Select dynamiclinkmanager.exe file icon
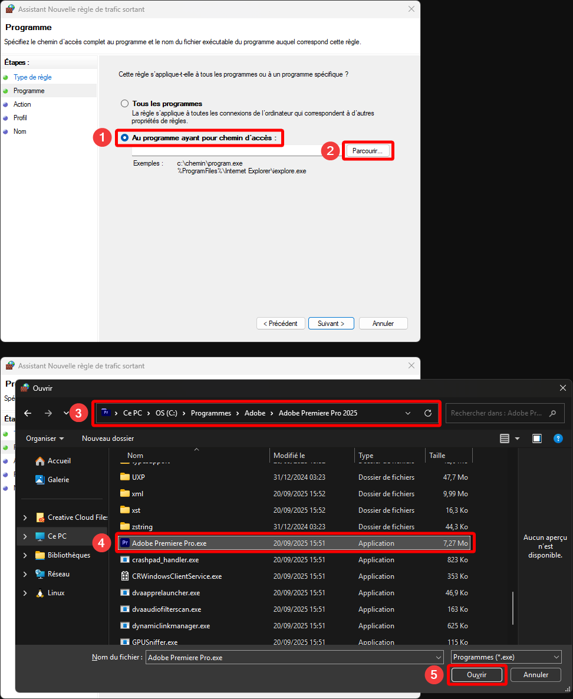This screenshot has width=573, height=699. [x=125, y=625]
